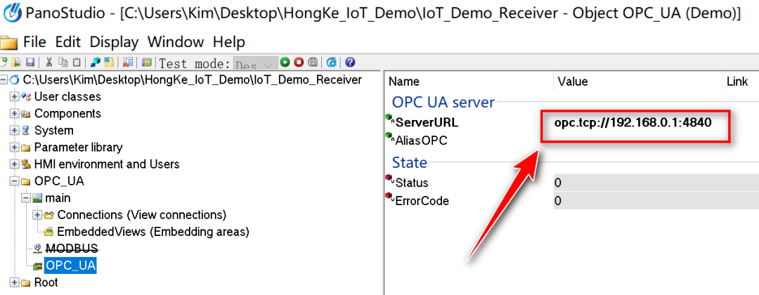Select the Parameter library tree item
Screen dimensions: 759x295
(78, 147)
